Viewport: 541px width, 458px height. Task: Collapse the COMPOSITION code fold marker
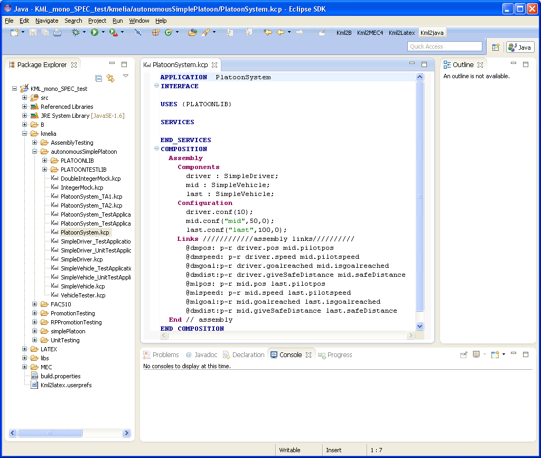[x=156, y=149]
